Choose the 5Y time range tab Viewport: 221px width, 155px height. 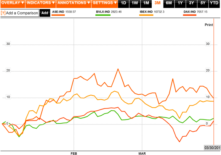[203, 4]
